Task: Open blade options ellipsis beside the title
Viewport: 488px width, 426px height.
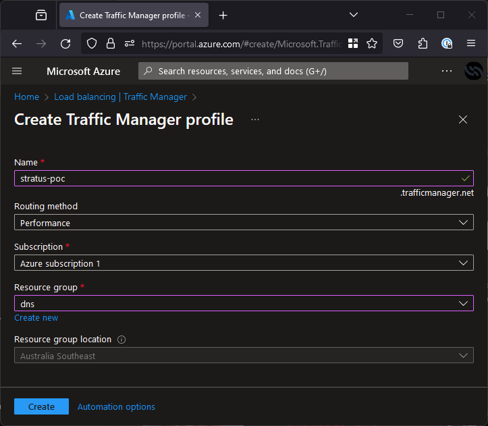Action: [255, 119]
